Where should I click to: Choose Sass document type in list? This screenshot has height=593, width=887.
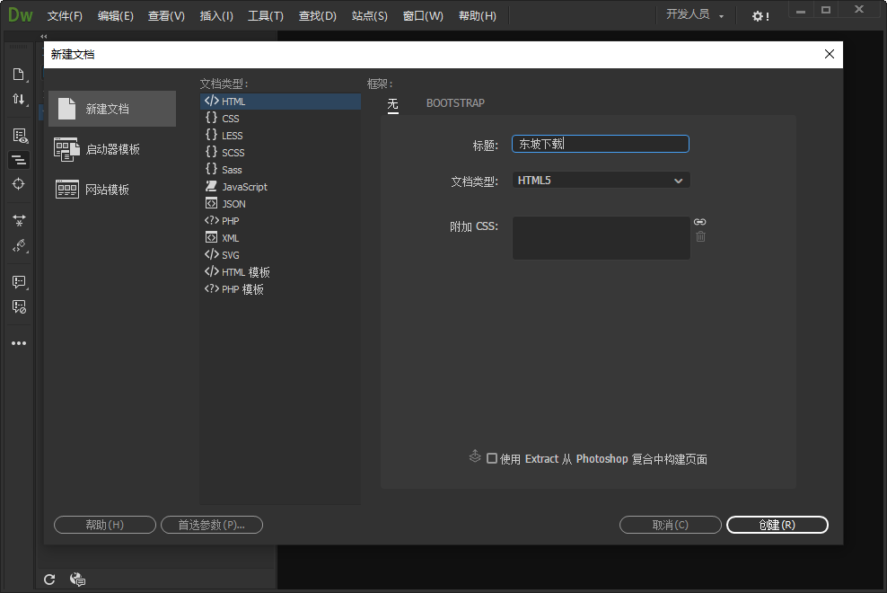tap(280, 169)
